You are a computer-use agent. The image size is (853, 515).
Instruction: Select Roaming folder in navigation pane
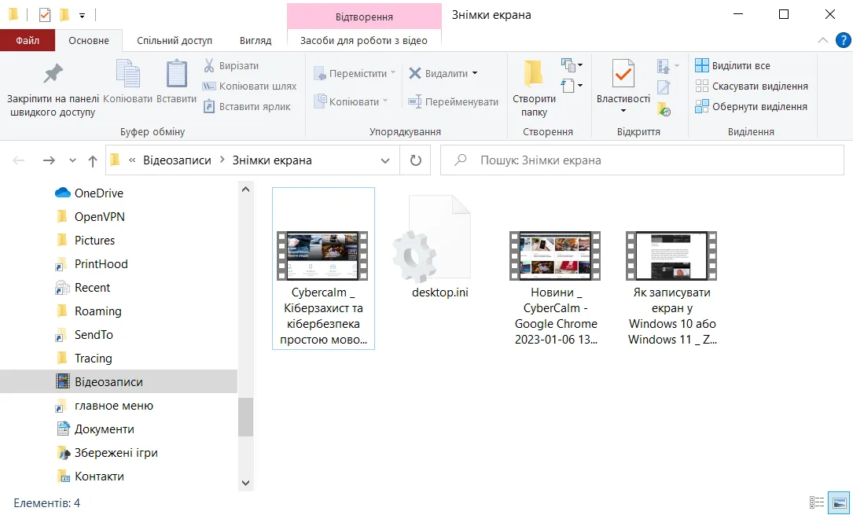(89, 311)
